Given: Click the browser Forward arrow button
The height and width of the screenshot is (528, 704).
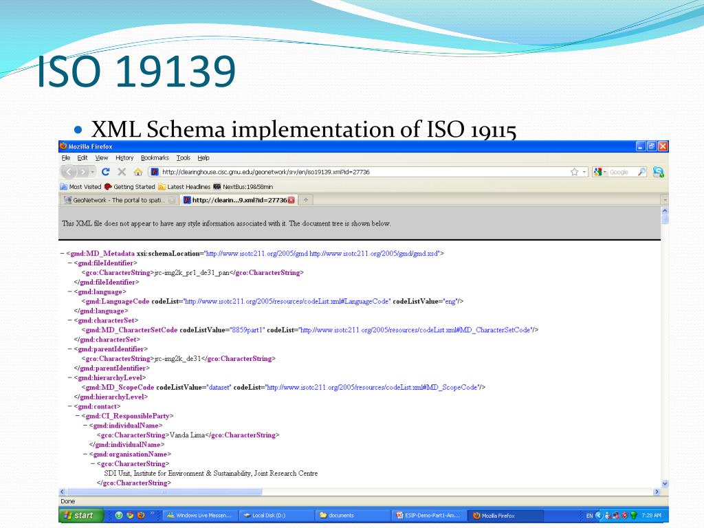Looking at the screenshot, I should click(x=82, y=172).
